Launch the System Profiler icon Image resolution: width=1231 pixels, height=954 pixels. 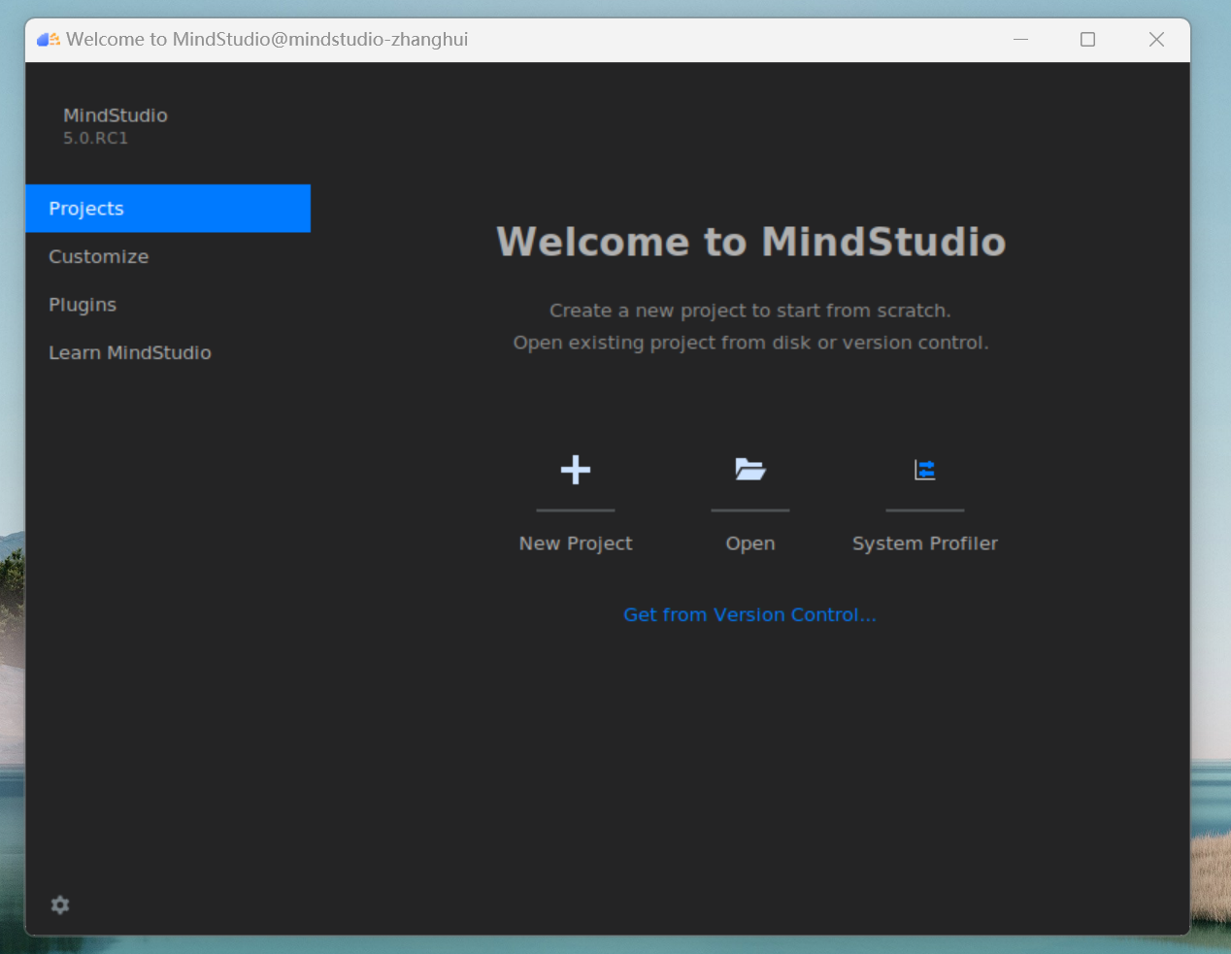click(925, 470)
